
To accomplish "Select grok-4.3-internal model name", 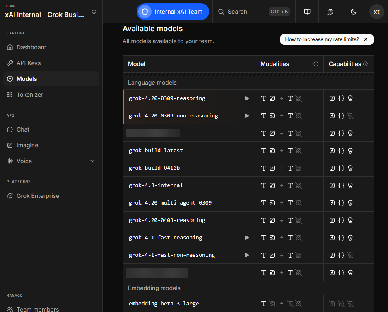I will (x=156, y=185).
